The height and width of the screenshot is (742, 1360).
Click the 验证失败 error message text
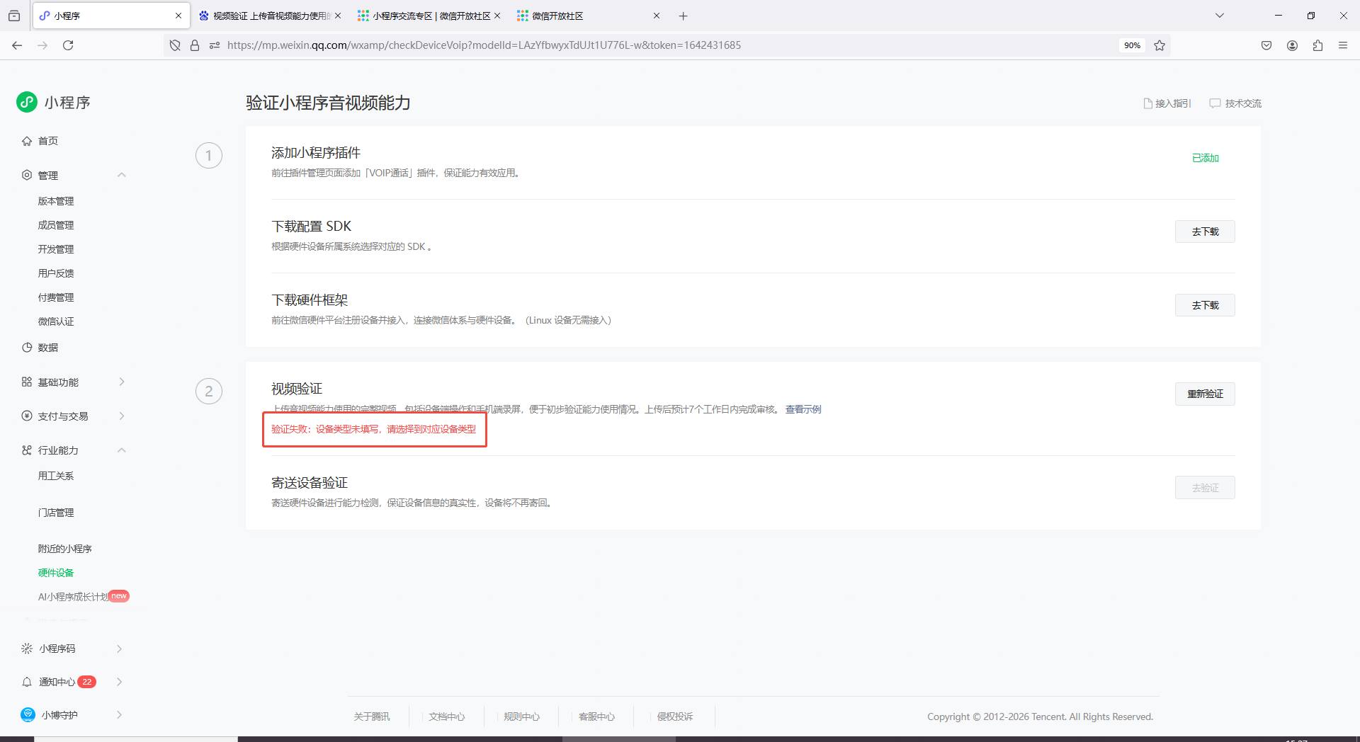(x=374, y=429)
